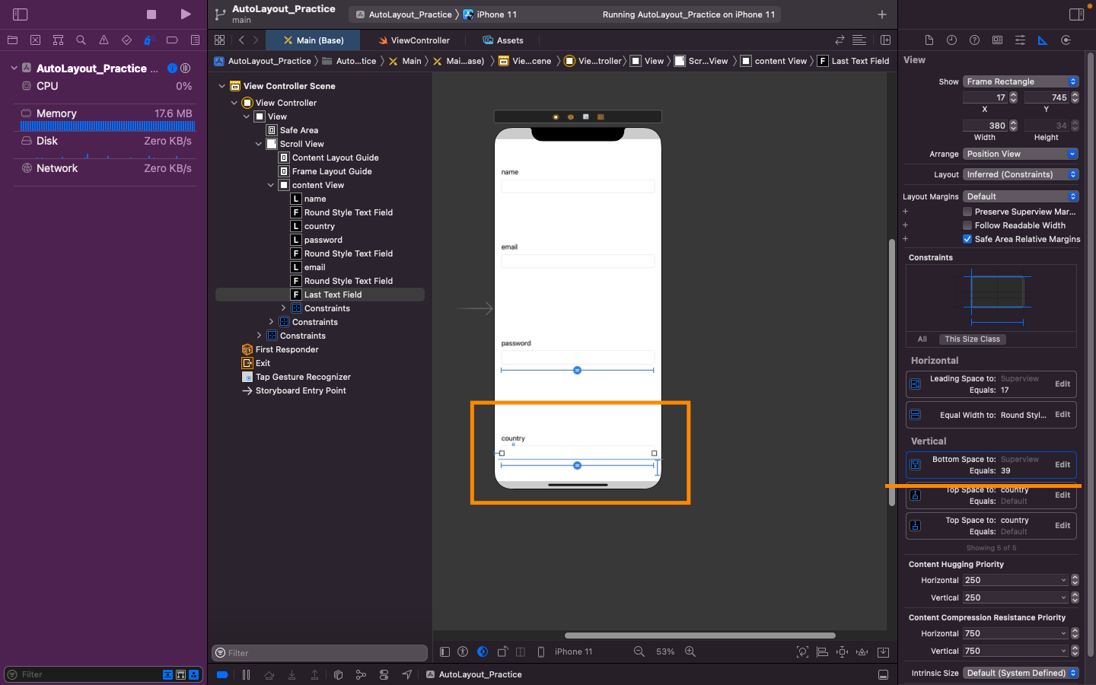Open the Connections inspector
Screen dimensions: 1096x685
tap(1066, 40)
